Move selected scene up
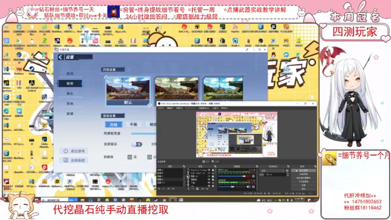Image resolution: width=391 pixels, height=220 pixels. 169,189
